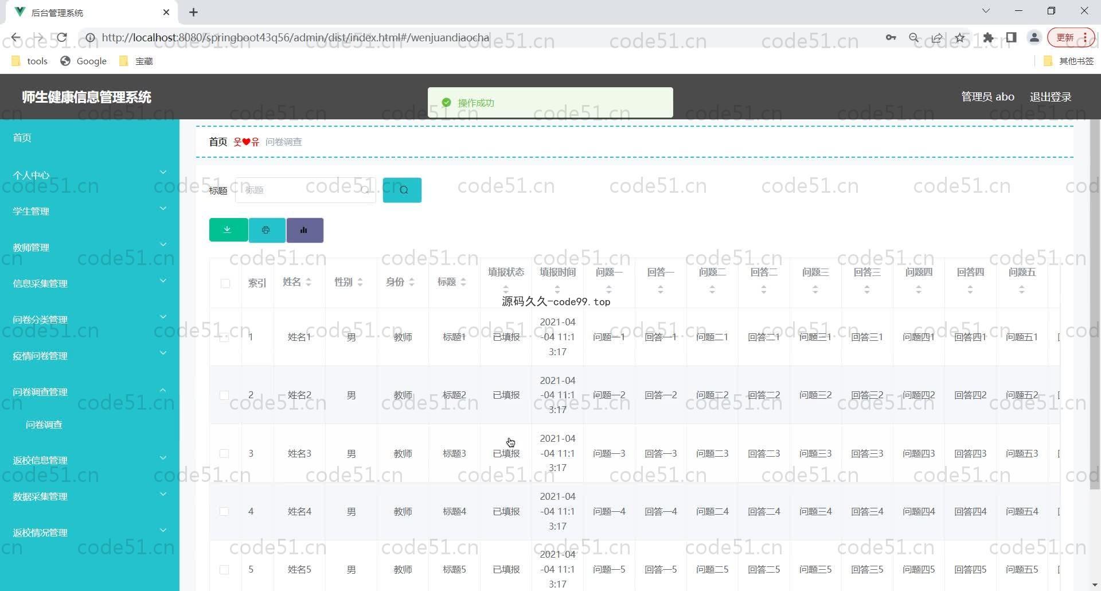
Task: Click 回答四4 cell in row 4
Action: [x=970, y=511]
